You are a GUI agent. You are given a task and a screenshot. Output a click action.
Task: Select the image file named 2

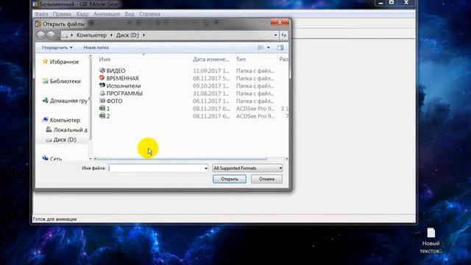[108, 116]
